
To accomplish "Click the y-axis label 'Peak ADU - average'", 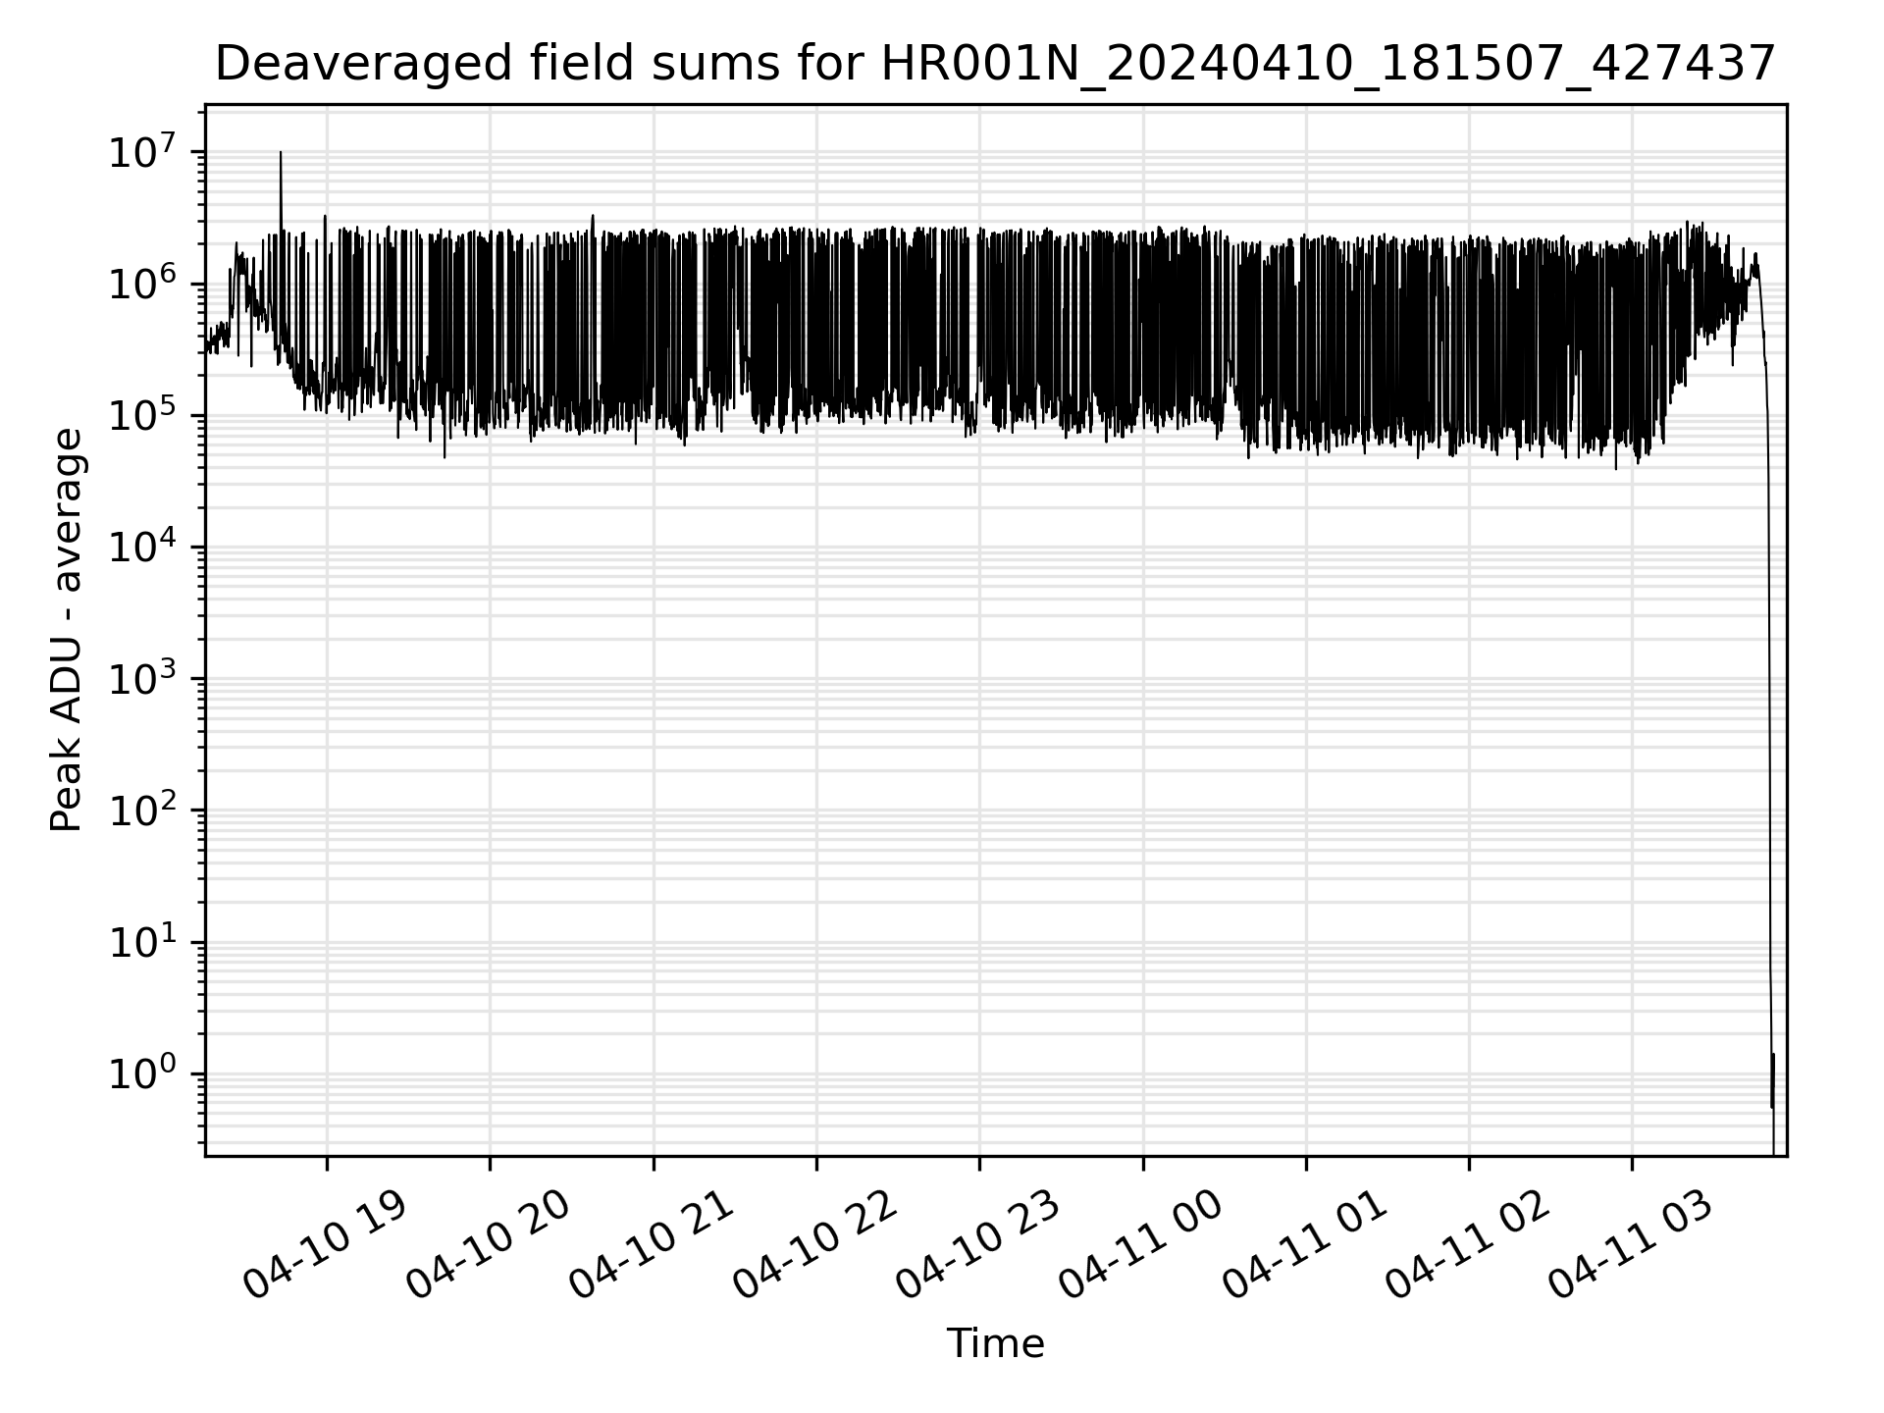I will point(67,630).
